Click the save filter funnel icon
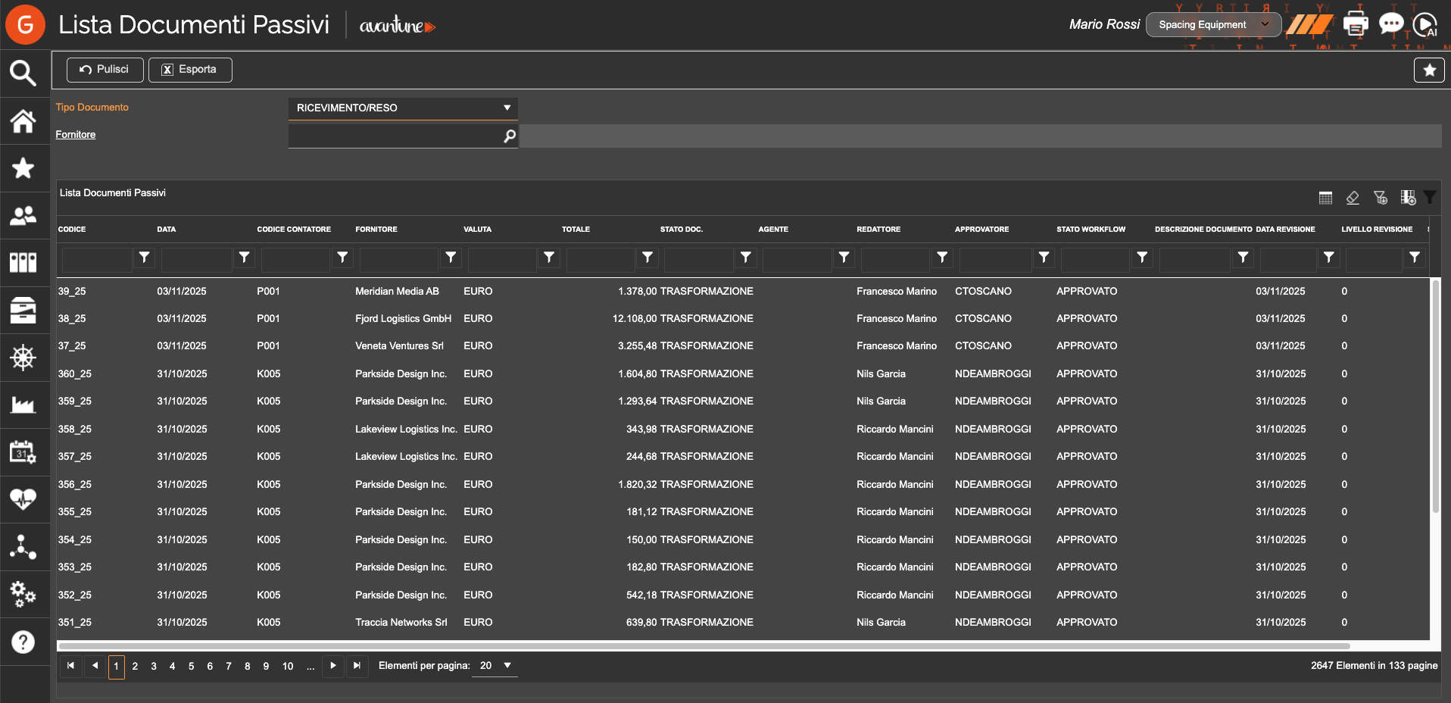Image resolution: width=1451 pixels, height=703 pixels. coord(1381,198)
